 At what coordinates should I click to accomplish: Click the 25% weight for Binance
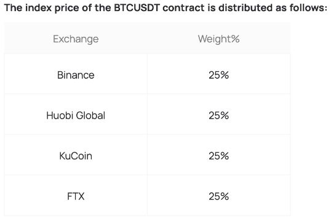tap(218, 75)
